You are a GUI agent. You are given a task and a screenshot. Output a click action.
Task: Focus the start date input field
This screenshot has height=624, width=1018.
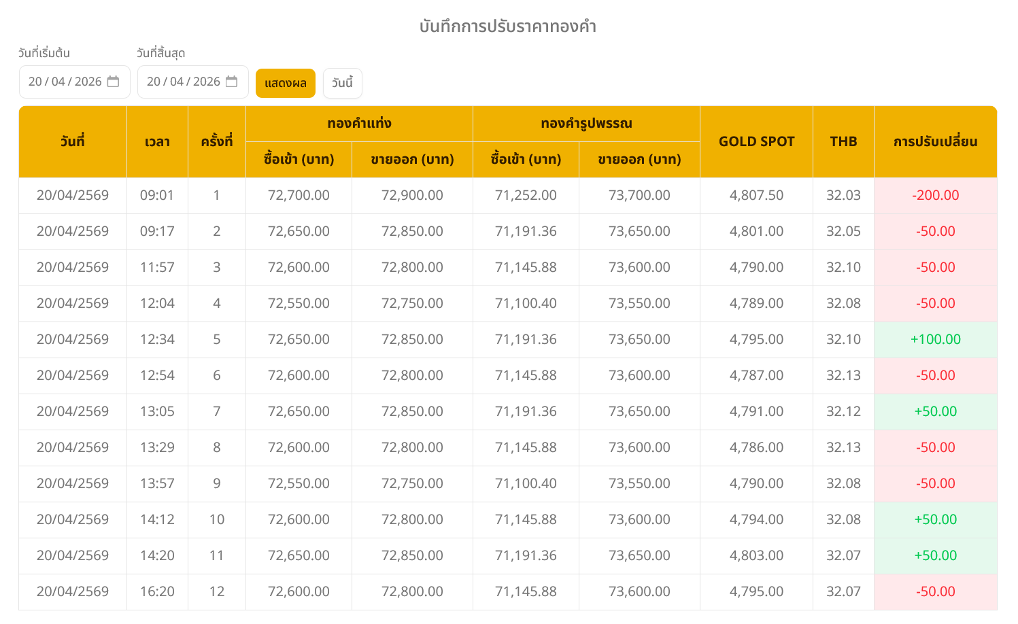[65, 82]
